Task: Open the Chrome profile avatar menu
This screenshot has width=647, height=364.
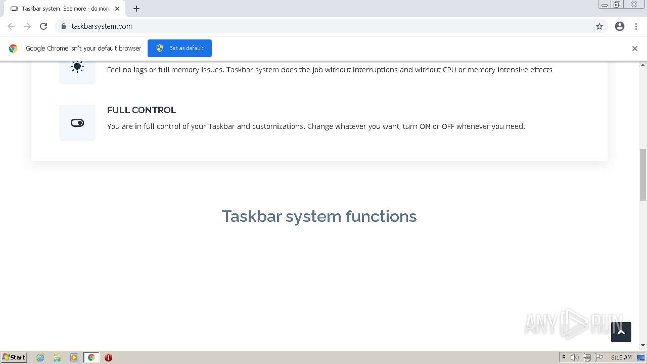Action: 620,26
